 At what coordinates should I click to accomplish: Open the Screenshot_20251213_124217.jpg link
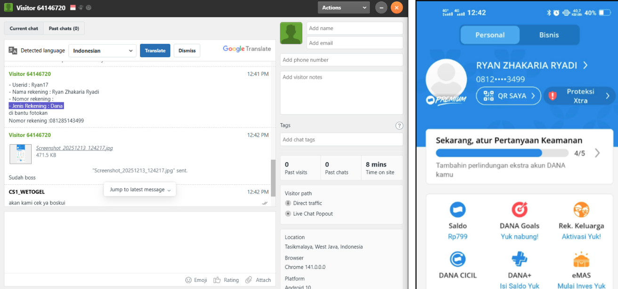(x=74, y=148)
